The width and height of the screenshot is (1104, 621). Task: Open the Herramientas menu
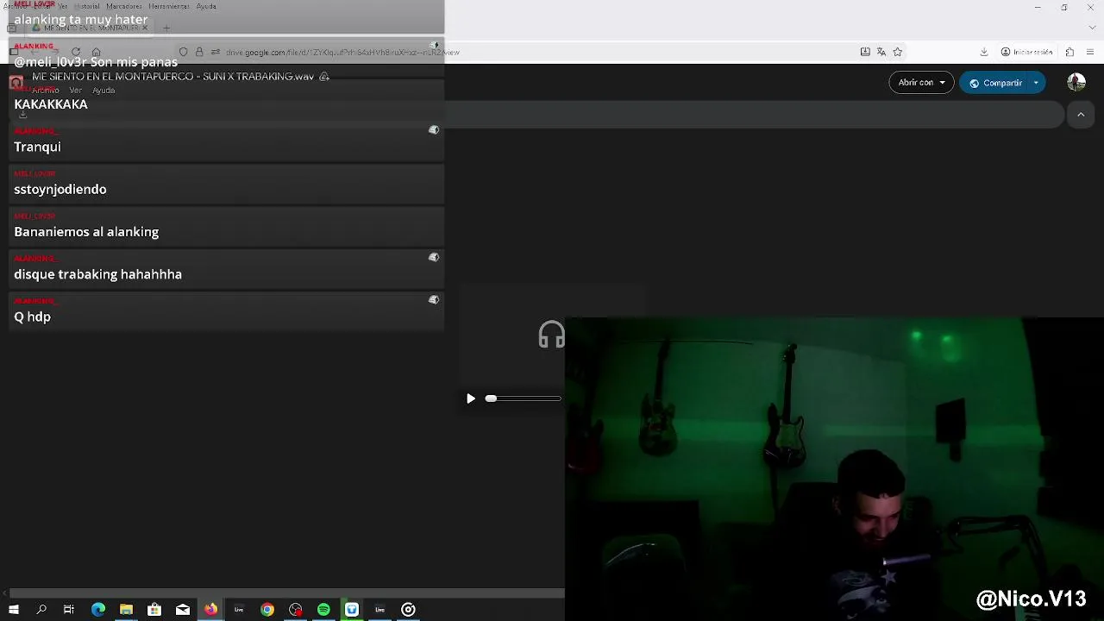point(169,6)
